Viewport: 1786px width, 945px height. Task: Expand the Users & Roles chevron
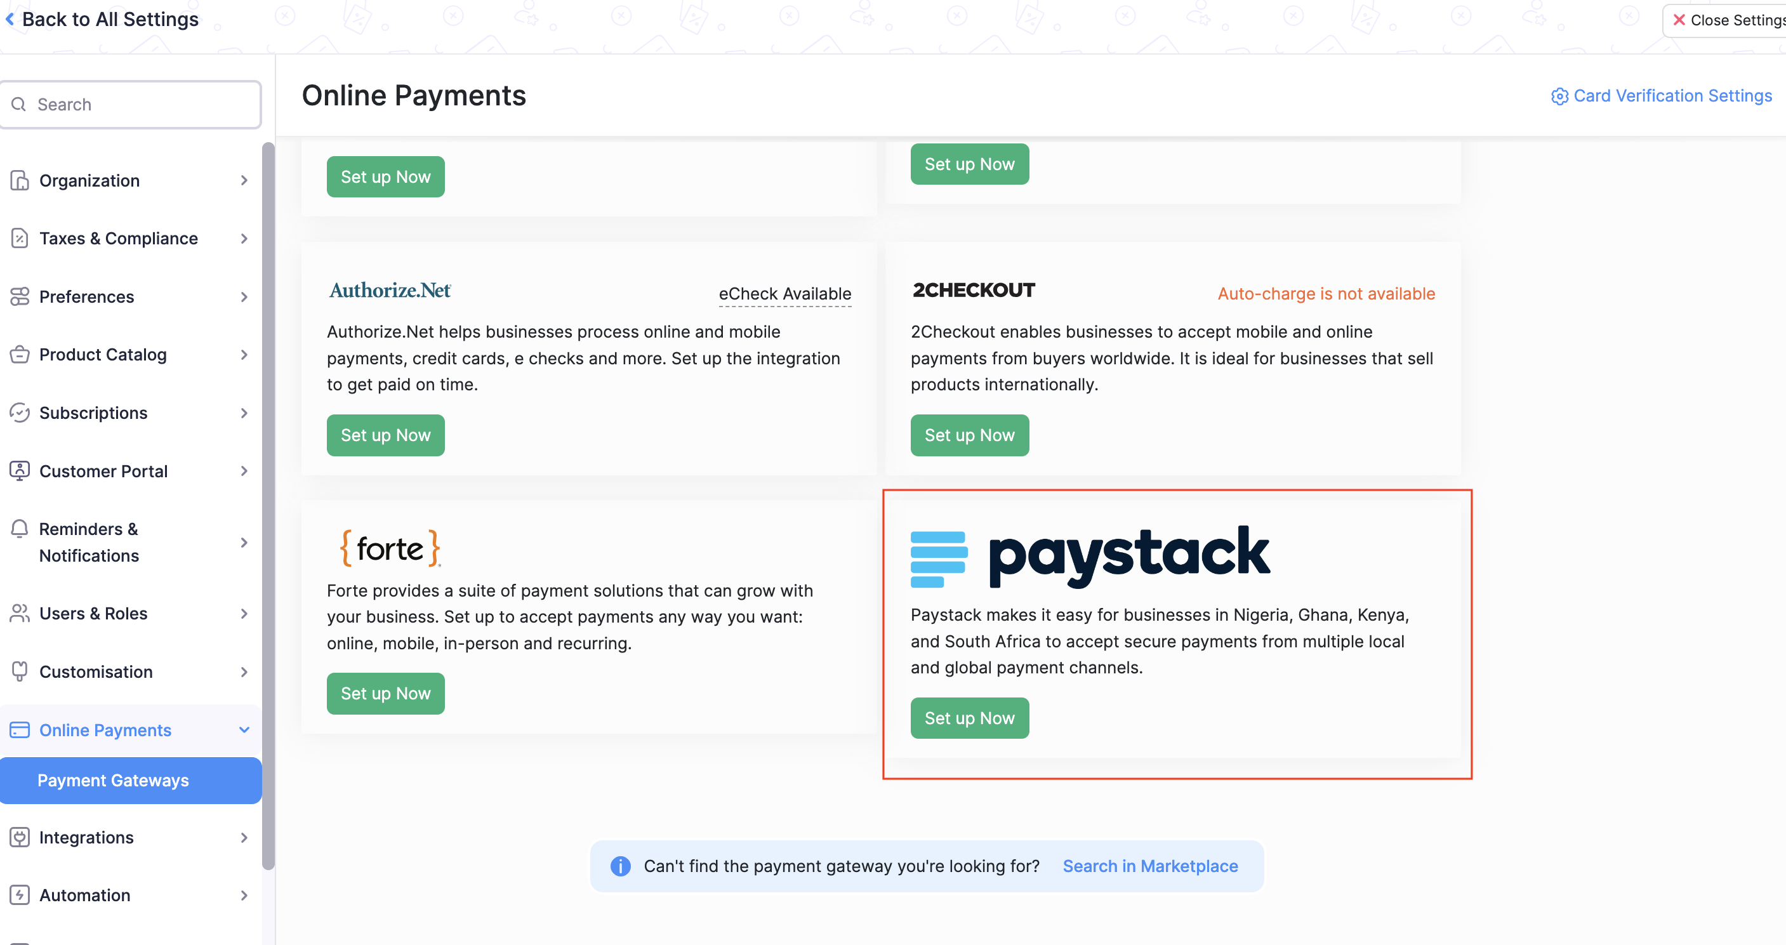pyautogui.click(x=244, y=614)
